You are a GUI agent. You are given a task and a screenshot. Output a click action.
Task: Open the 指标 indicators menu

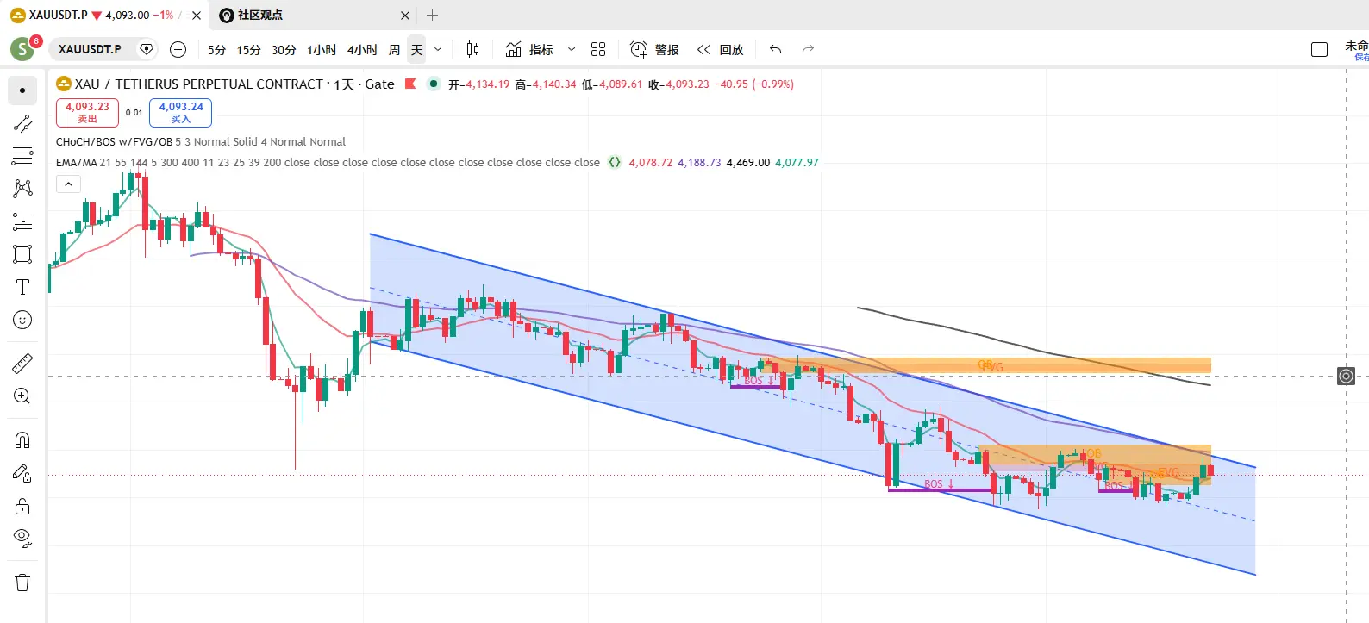pyautogui.click(x=529, y=49)
